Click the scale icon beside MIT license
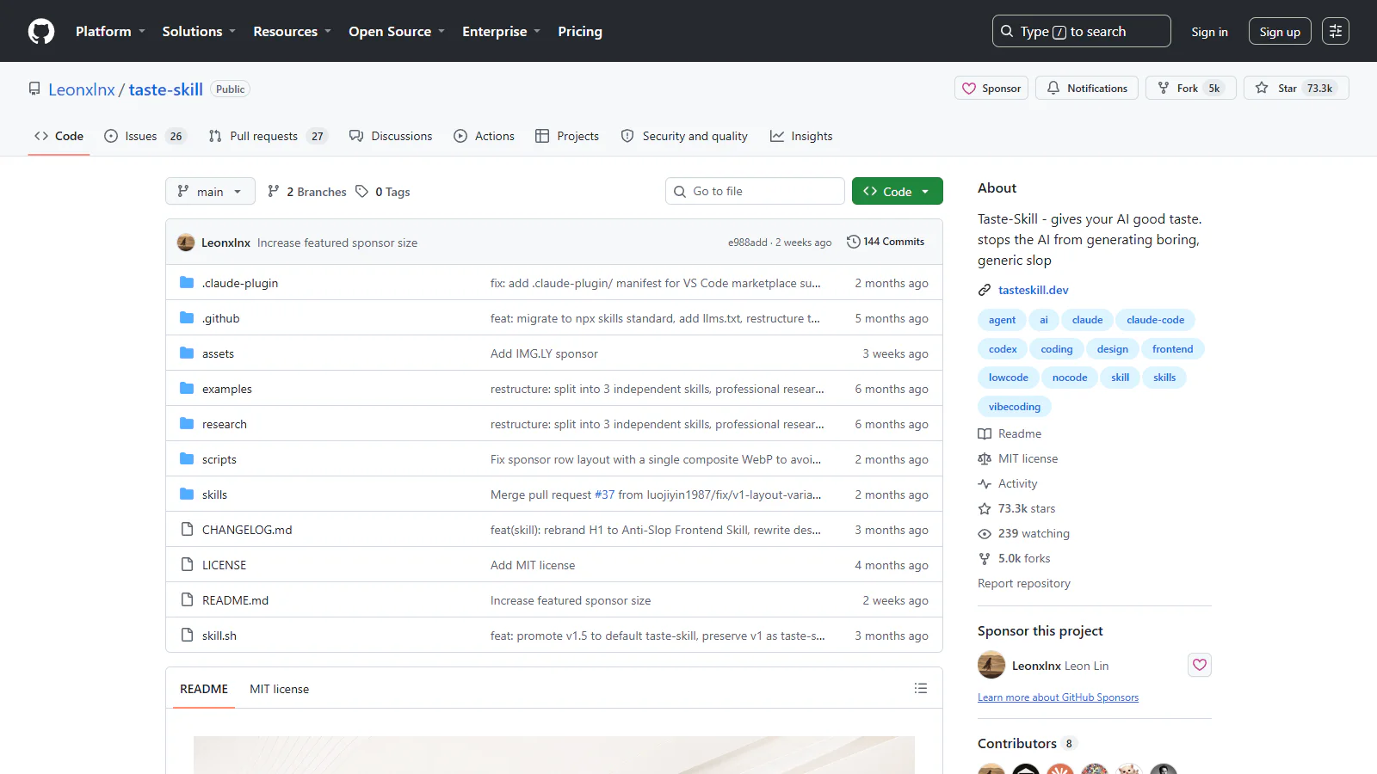This screenshot has height=774, width=1377. (x=985, y=458)
